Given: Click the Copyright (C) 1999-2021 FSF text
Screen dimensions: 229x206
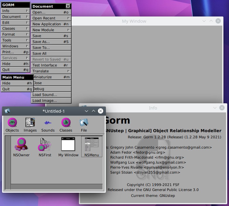Looking at the screenshot, I should 153,185.
